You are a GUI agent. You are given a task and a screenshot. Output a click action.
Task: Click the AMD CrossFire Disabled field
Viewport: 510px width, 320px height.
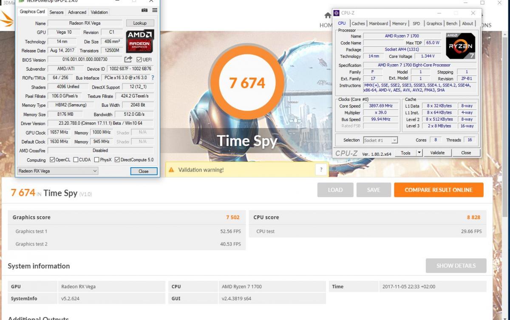pyautogui.click(x=100, y=151)
